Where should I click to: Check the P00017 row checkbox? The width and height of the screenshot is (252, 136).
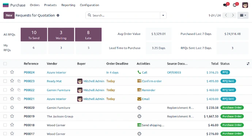[x=5, y=133]
